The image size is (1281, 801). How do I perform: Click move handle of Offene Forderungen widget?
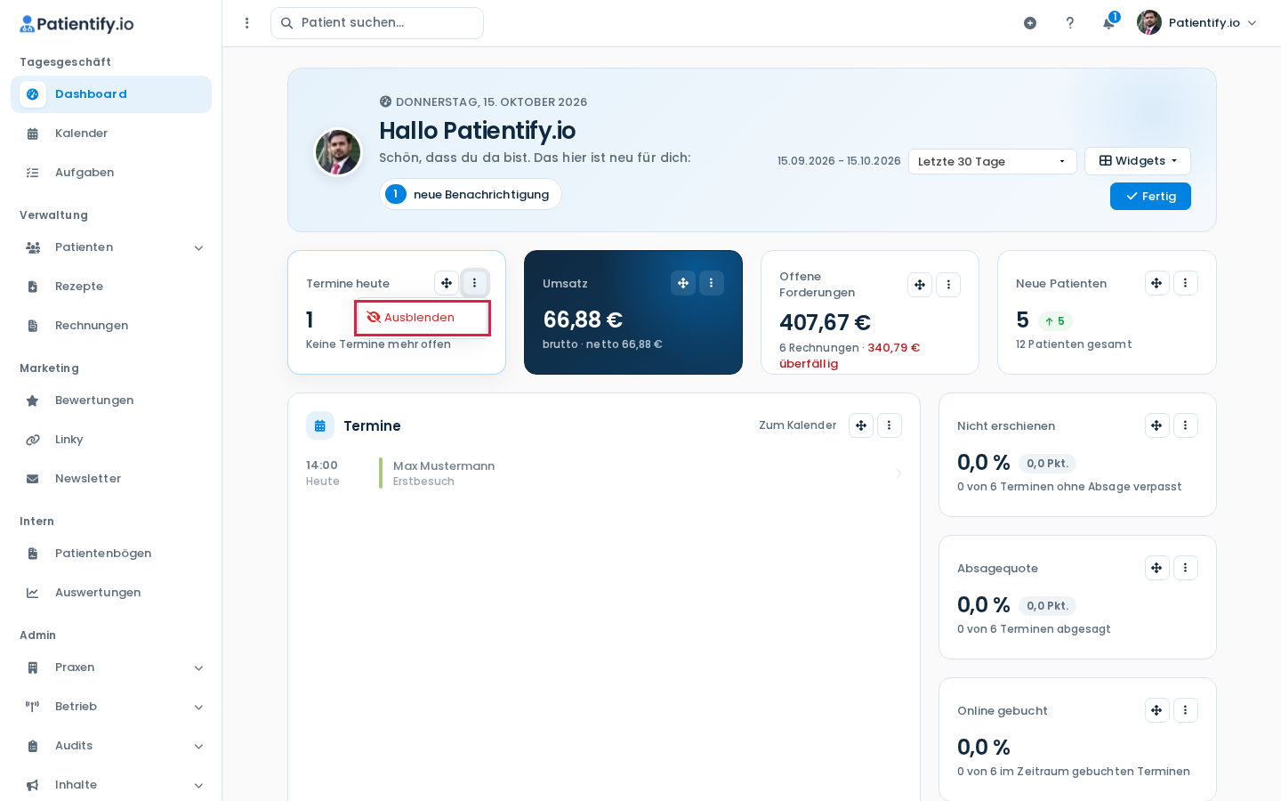point(920,285)
